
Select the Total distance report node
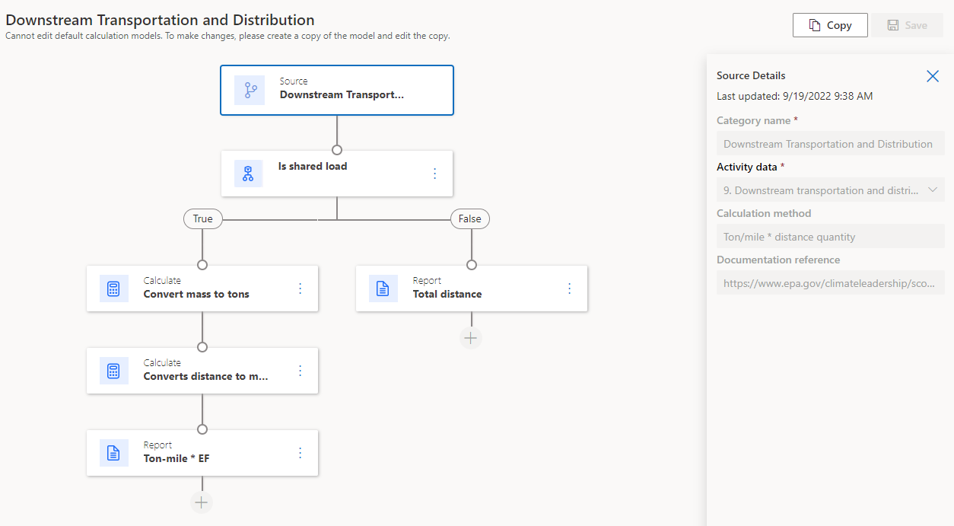point(472,289)
